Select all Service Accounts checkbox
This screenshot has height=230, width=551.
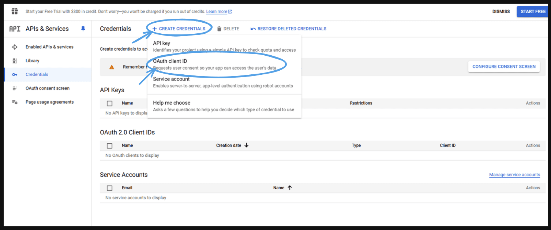(x=109, y=188)
